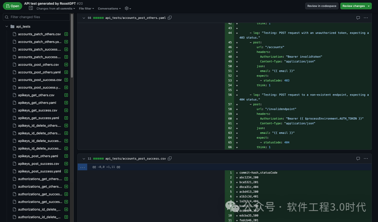Comment on accounts_post_others.yaml file
Viewport: 378px width, 222px height.
(358, 18)
